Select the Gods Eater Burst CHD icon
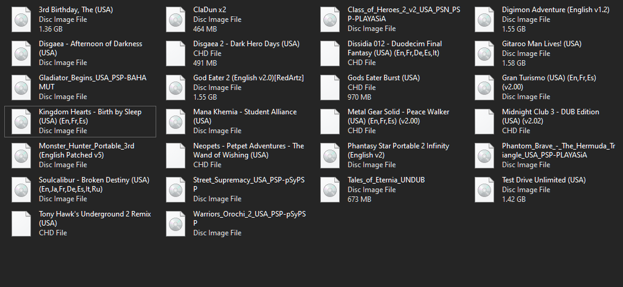 point(330,88)
